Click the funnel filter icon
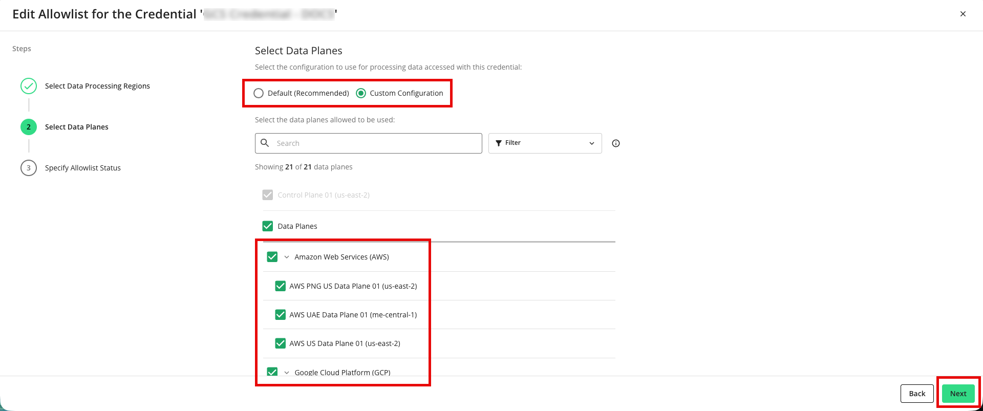The height and width of the screenshot is (411, 983). (x=499, y=143)
